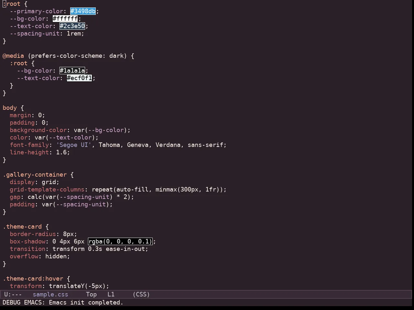Viewport: 414px width, 310px height.
Task: Click the .theme-card:hover selector
Action: pos(33,279)
